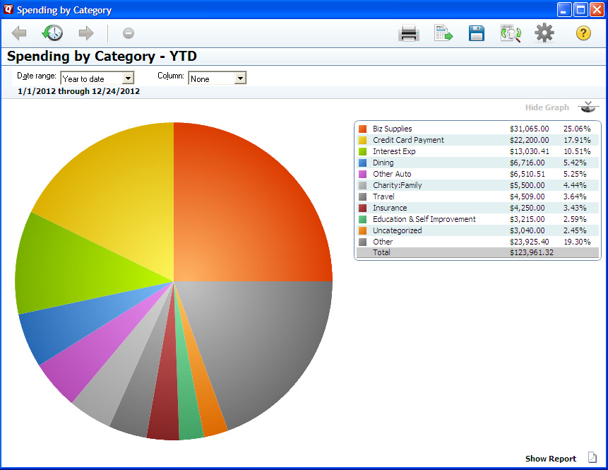Click the Spending by Category - YTD heading
Image resolution: width=608 pixels, height=470 pixels.
(x=102, y=57)
